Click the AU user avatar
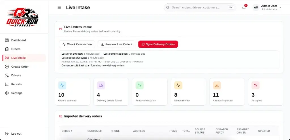Screen dimensions: 290x140 pyautogui.click(x=256, y=8)
